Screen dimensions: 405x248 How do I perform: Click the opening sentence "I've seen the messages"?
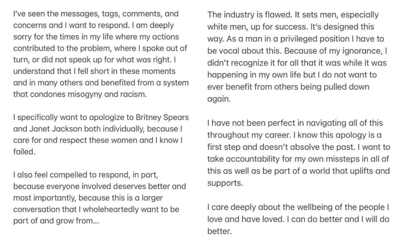[x=56, y=14]
